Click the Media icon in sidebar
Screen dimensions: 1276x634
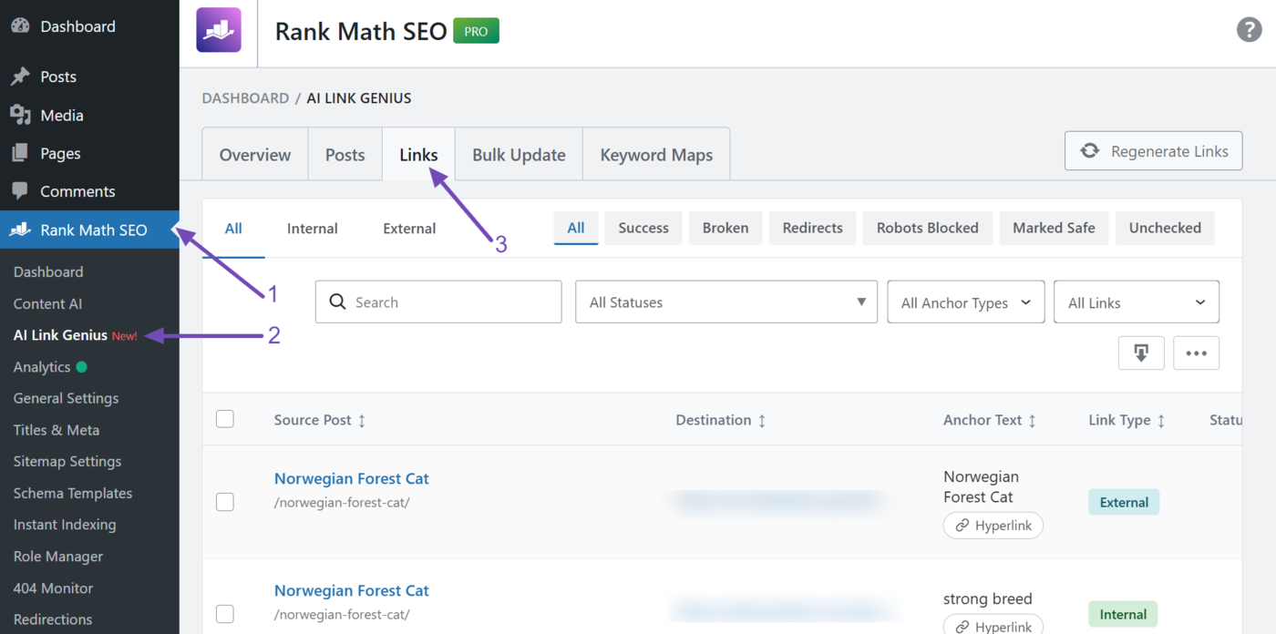pyautogui.click(x=20, y=115)
